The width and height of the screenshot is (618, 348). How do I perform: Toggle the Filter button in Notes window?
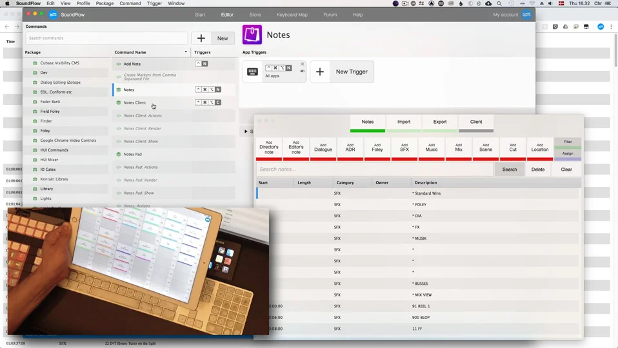tap(568, 143)
